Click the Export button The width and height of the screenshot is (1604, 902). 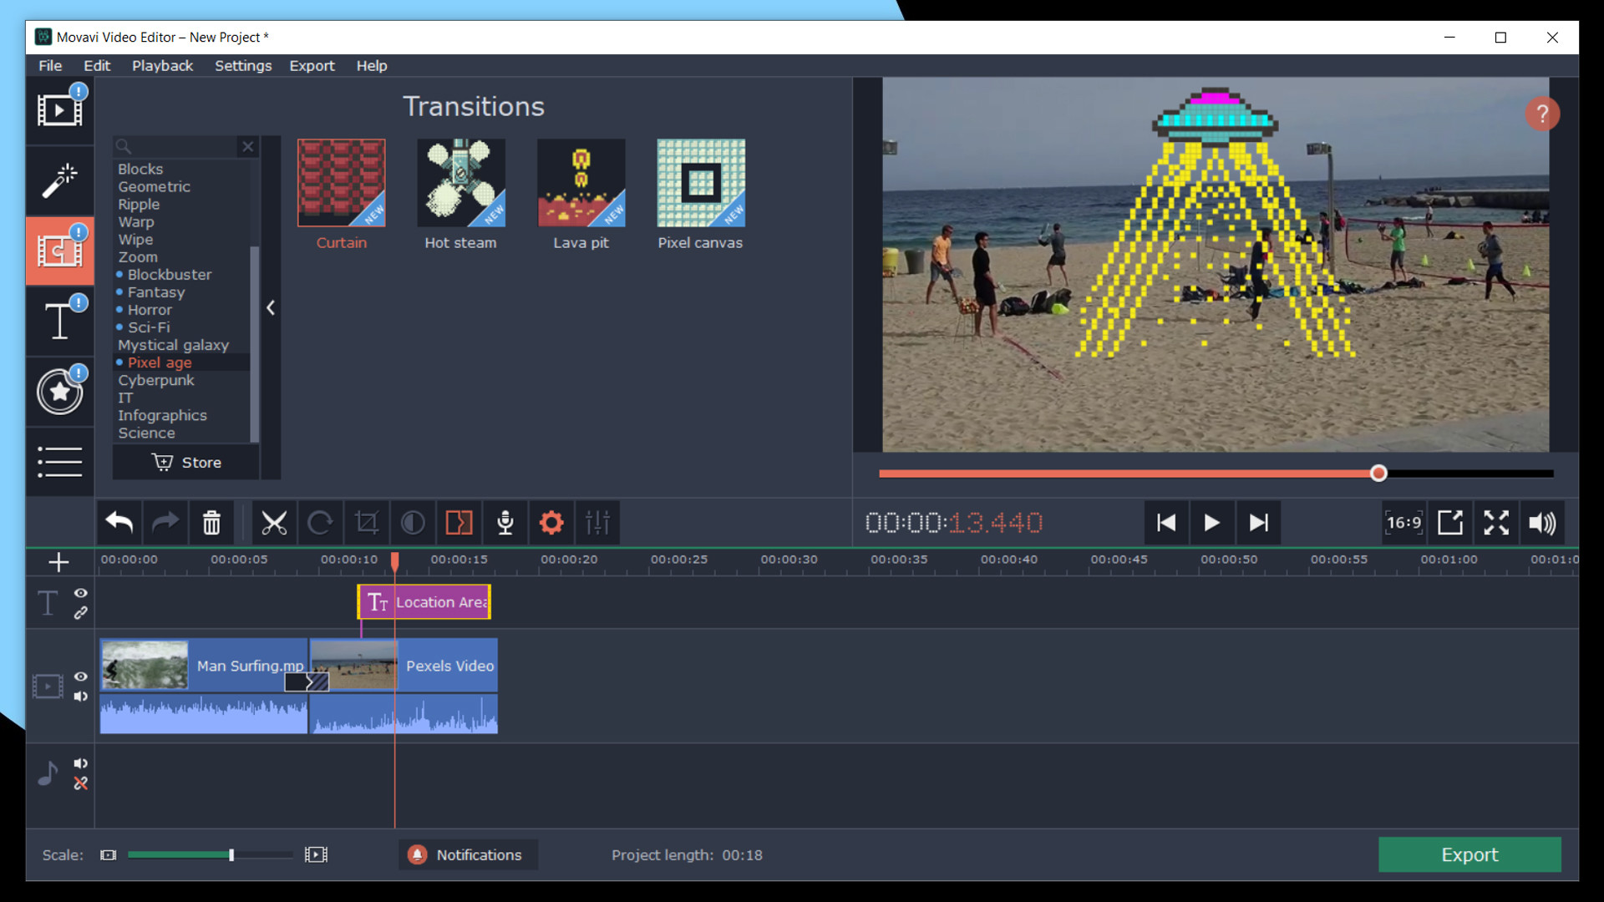tap(1469, 854)
